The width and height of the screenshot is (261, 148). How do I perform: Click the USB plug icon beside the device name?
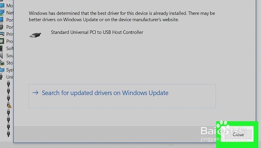click(35, 35)
